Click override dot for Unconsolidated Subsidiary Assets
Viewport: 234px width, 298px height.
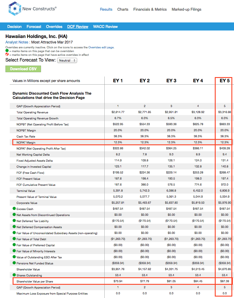click(14, 233)
